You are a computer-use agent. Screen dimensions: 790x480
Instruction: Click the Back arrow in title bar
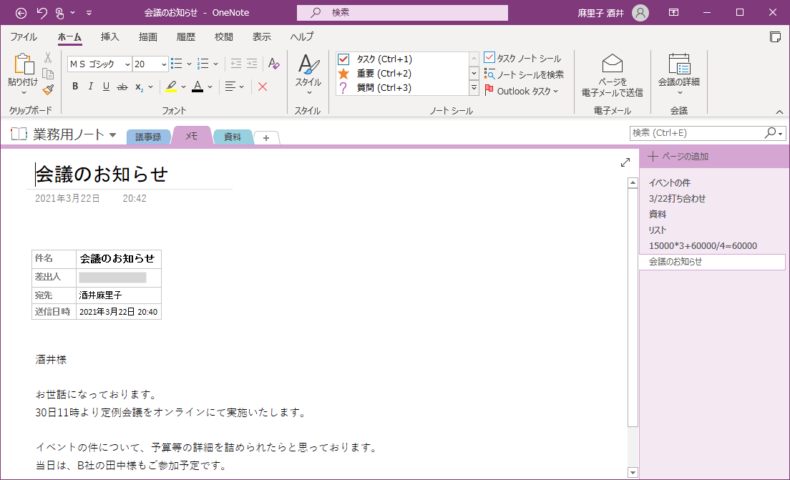21,13
